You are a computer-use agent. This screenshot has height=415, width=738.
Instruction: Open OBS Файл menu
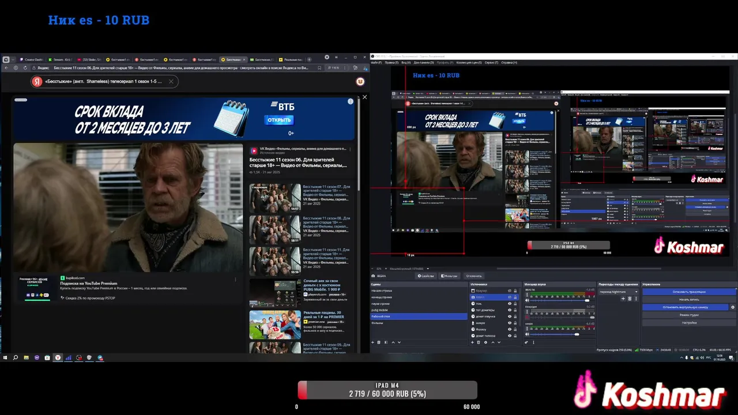pos(376,62)
